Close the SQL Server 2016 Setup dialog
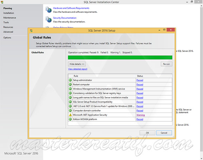The width and height of the screenshot is (203, 160). click(171, 30)
